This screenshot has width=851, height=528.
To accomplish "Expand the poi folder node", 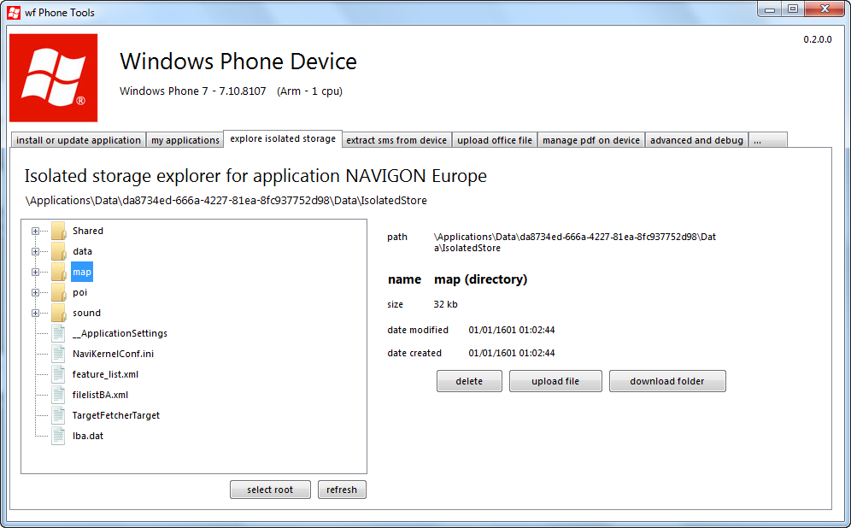I will pyautogui.click(x=35, y=293).
